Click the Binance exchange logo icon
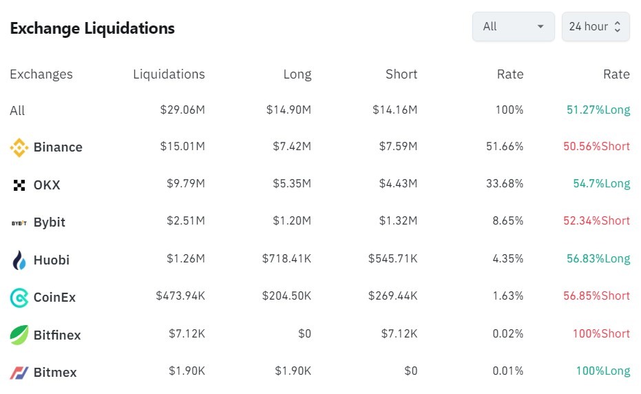 tap(19, 147)
